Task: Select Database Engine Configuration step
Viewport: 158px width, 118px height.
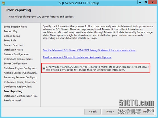Action: click(x=21, y=68)
